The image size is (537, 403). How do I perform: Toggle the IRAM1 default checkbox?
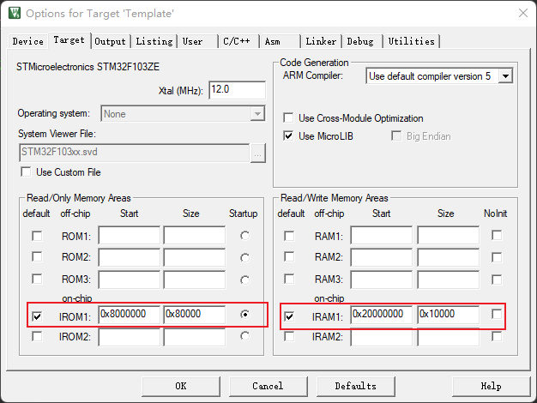pos(289,316)
